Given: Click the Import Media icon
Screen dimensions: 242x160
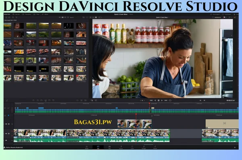Looking at the screenshot, I should pos(6,17).
